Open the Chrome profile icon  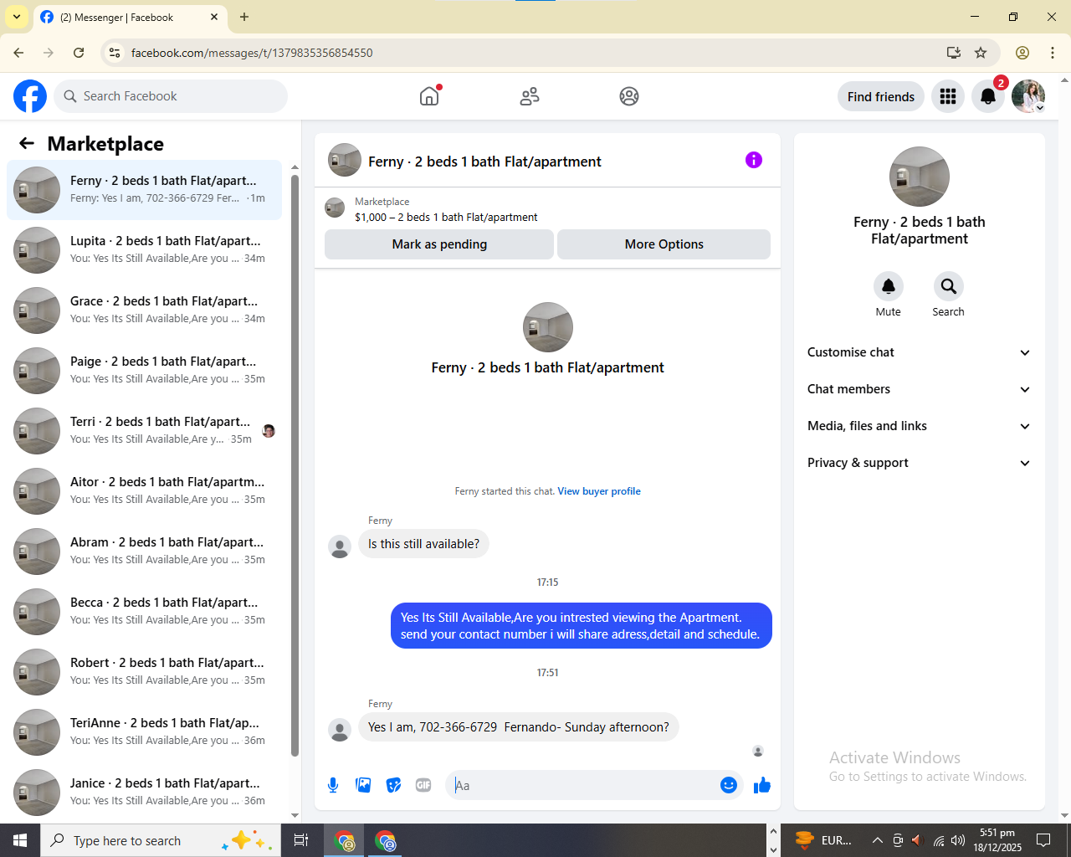[x=1022, y=53]
